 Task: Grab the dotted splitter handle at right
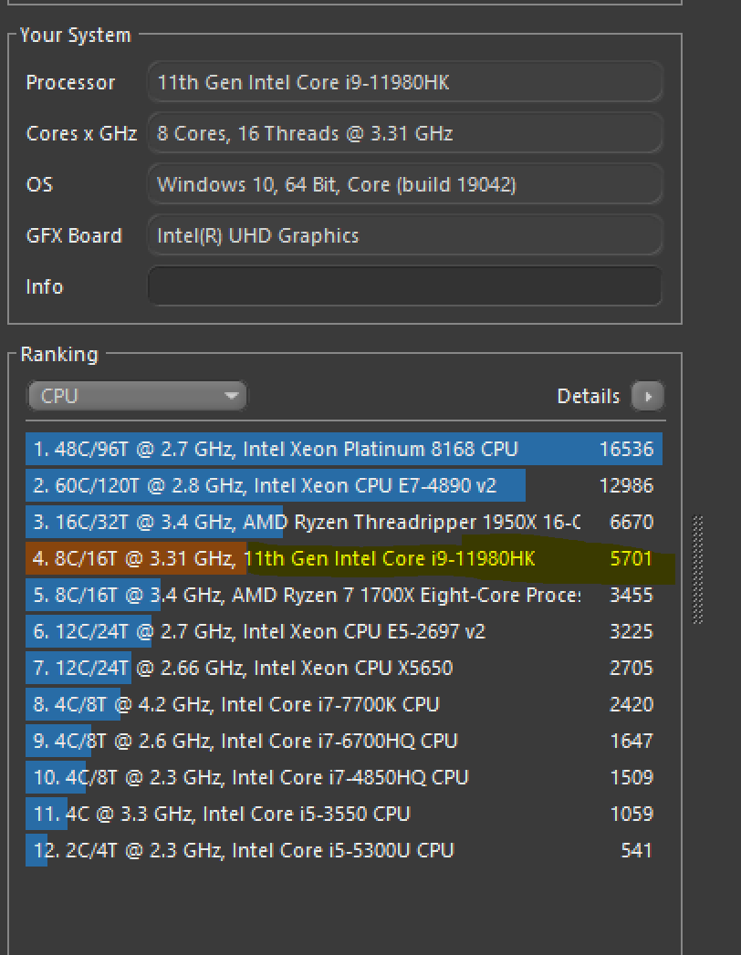coord(698,570)
